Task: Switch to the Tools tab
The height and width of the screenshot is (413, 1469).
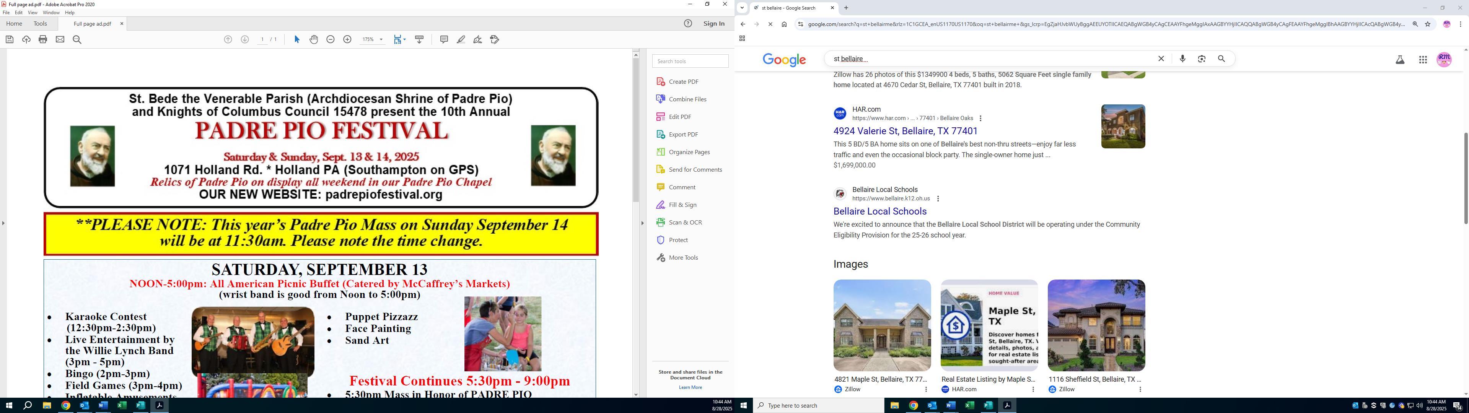Action: (x=40, y=23)
